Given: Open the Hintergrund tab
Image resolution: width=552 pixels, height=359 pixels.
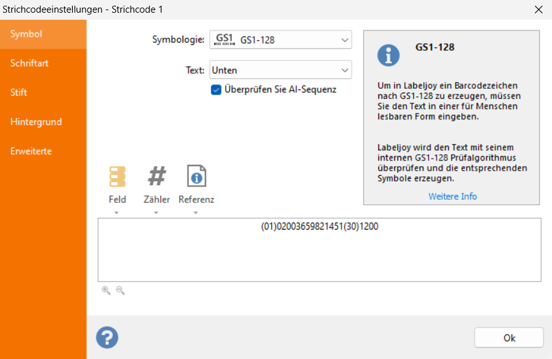Looking at the screenshot, I should click(x=43, y=122).
